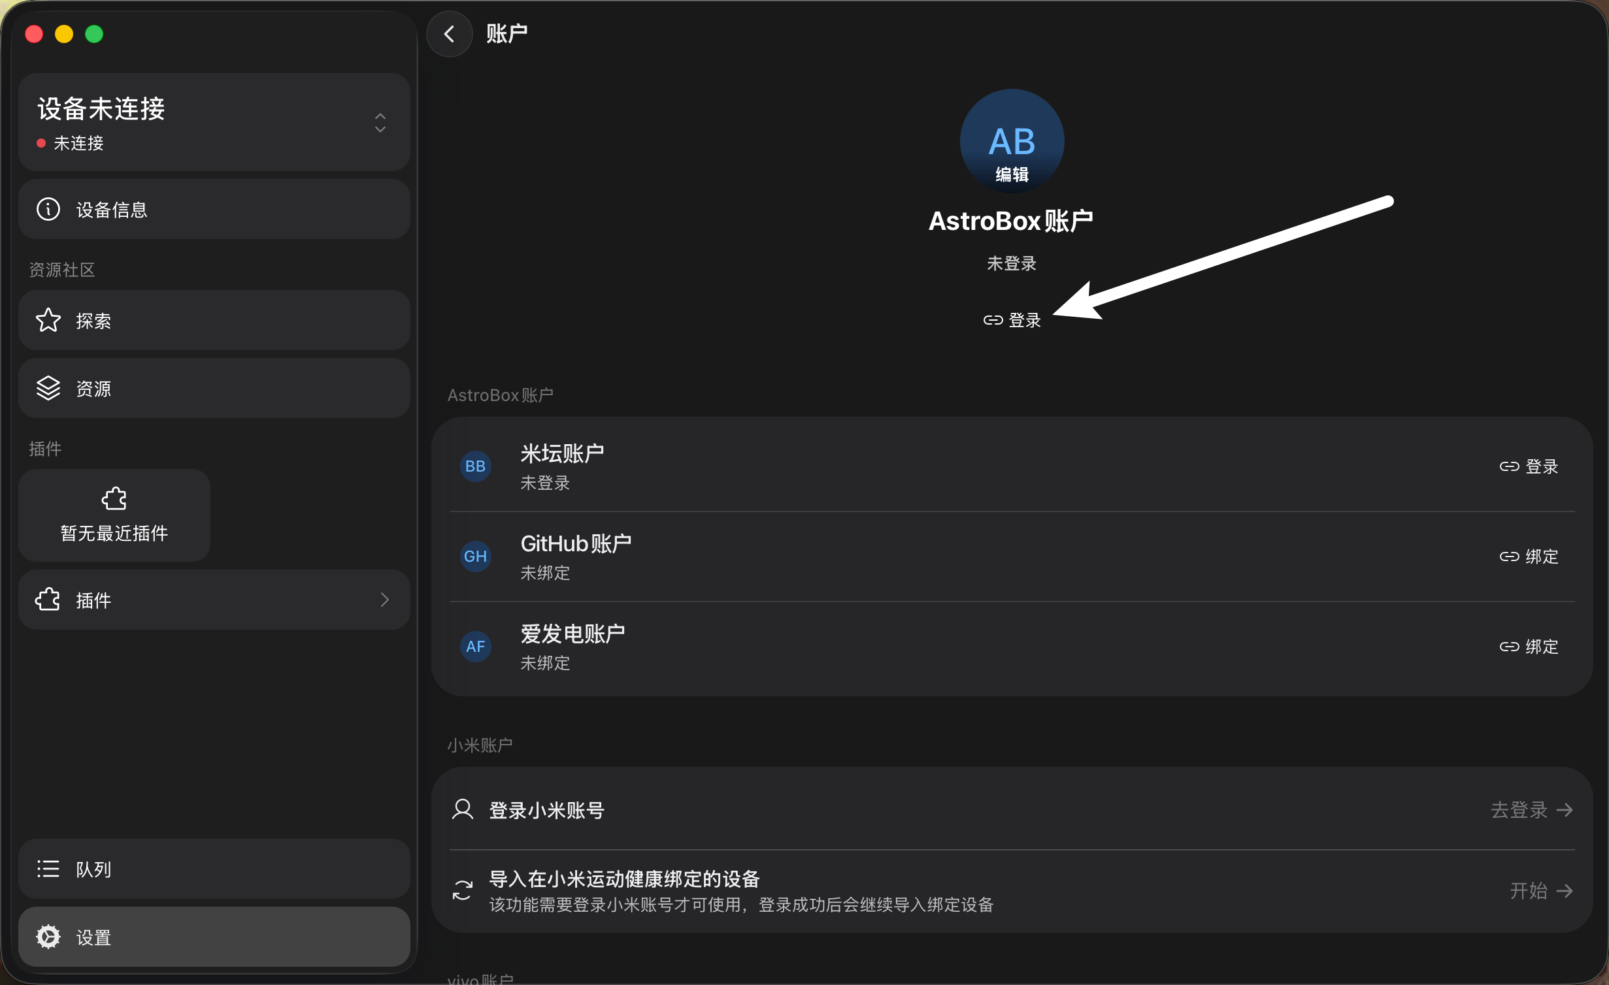Open 设备信息 in the sidebar
Screen dimensions: 1609x985
[x=214, y=209]
